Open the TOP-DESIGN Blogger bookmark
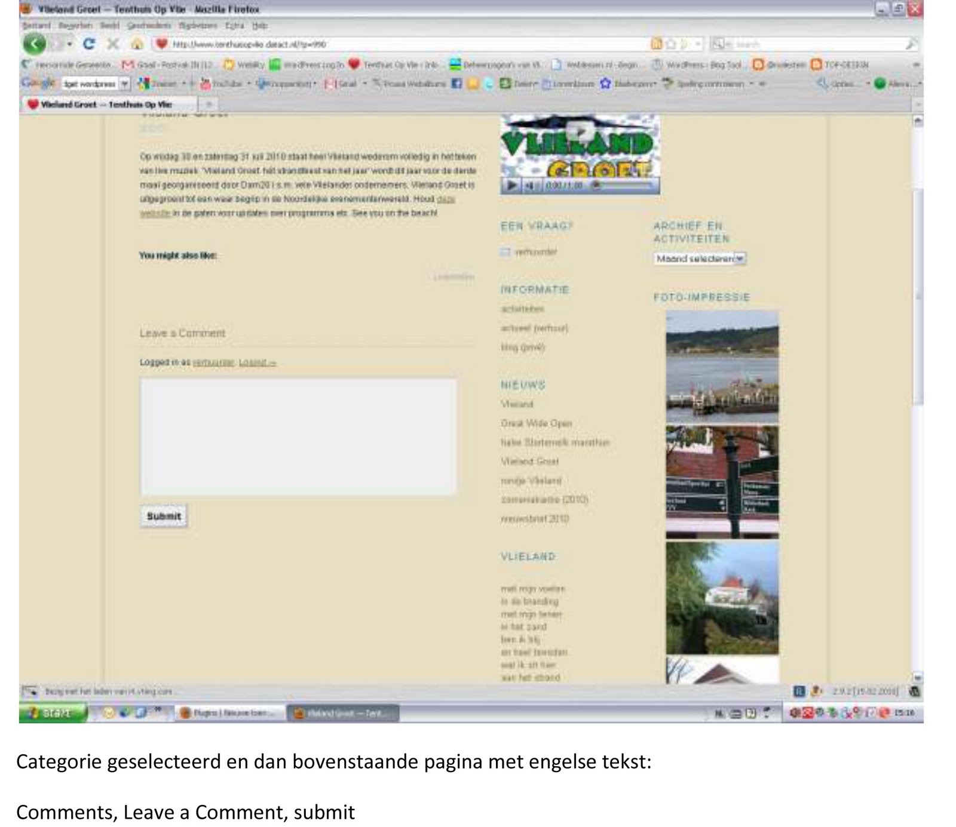This screenshot has height=827, width=956. (x=839, y=64)
